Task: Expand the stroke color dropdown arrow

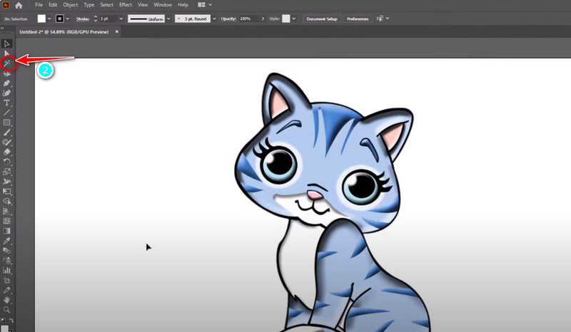Action: pyautogui.click(x=67, y=19)
